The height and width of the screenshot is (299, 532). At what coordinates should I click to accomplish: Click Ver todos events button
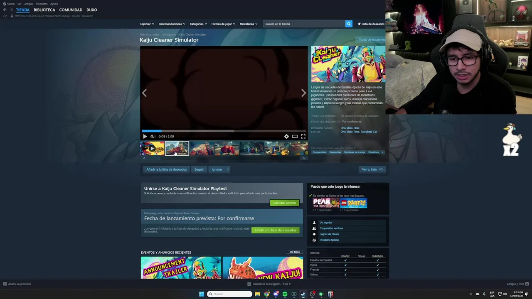295,252
